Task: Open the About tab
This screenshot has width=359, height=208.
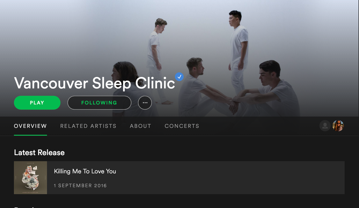Action: click(x=140, y=126)
